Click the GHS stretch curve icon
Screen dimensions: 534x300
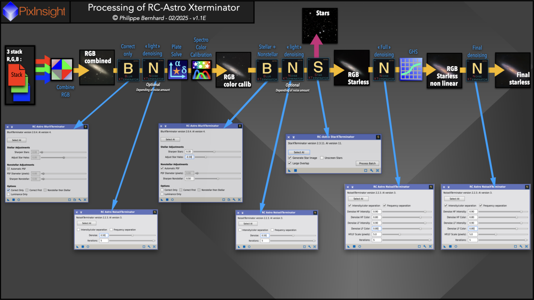pos(411,70)
